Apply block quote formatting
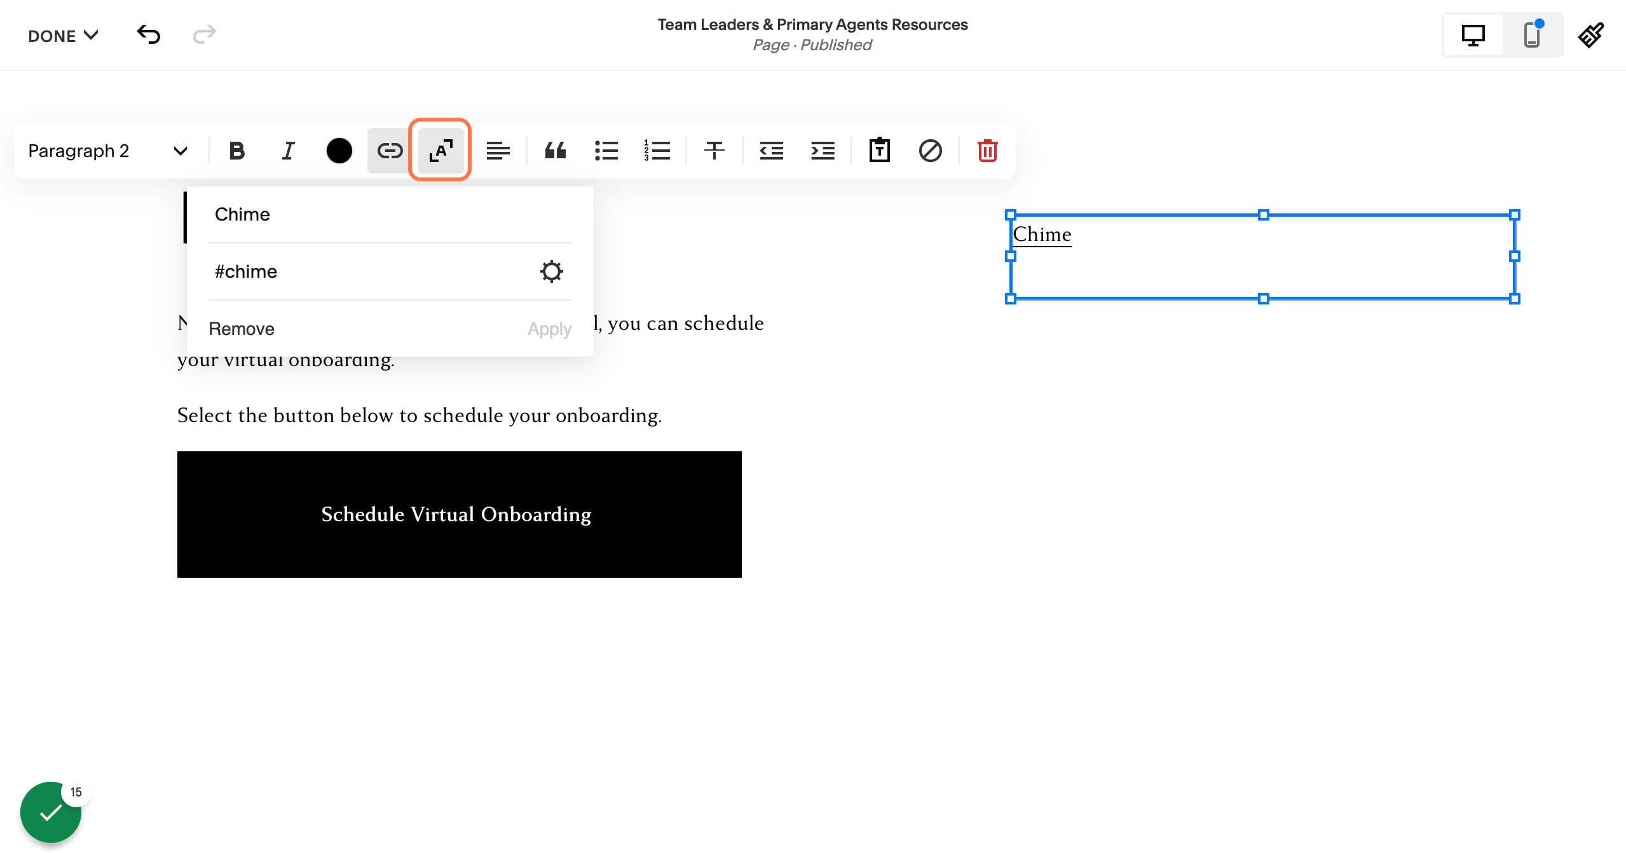Screen dimensions: 1626x853 click(555, 151)
